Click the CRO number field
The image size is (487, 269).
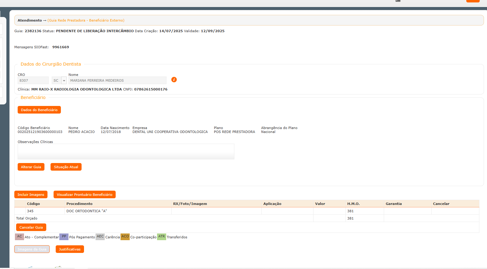tap(33, 80)
